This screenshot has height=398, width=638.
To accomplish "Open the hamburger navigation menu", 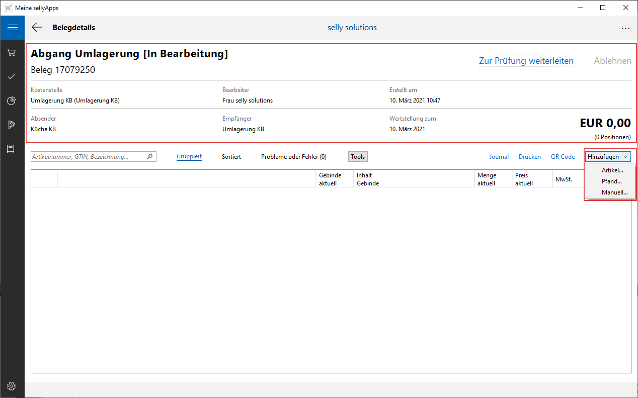I will click(x=12, y=28).
